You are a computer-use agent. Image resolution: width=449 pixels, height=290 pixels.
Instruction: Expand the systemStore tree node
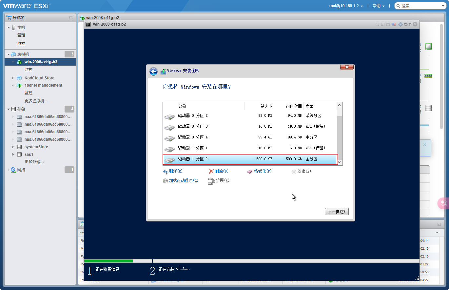(13, 147)
